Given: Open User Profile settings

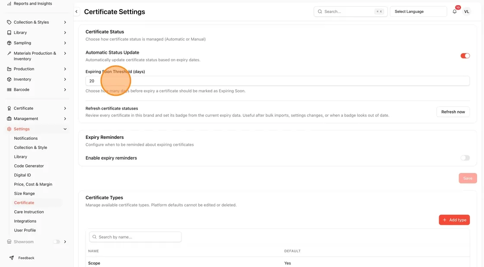Looking at the screenshot, I should pos(25,230).
